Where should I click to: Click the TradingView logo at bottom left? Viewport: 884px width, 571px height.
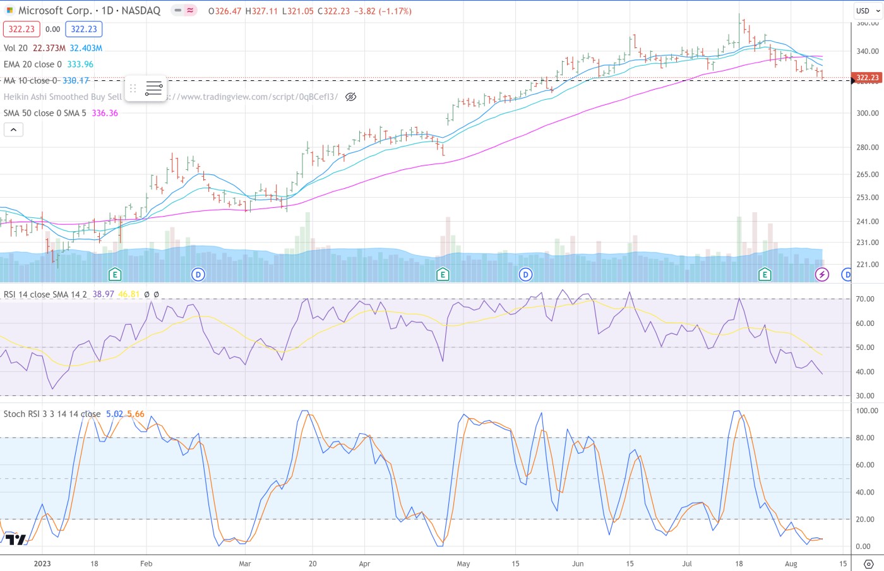pos(16,539)
